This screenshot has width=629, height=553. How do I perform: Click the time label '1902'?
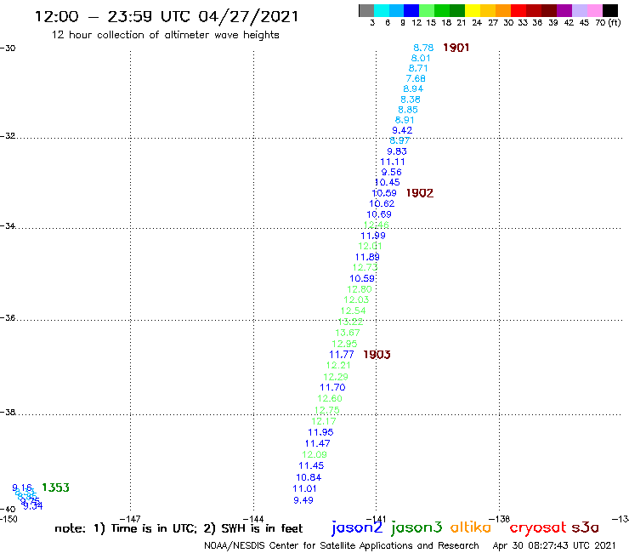pyautogui.click(x=420, y=193)
